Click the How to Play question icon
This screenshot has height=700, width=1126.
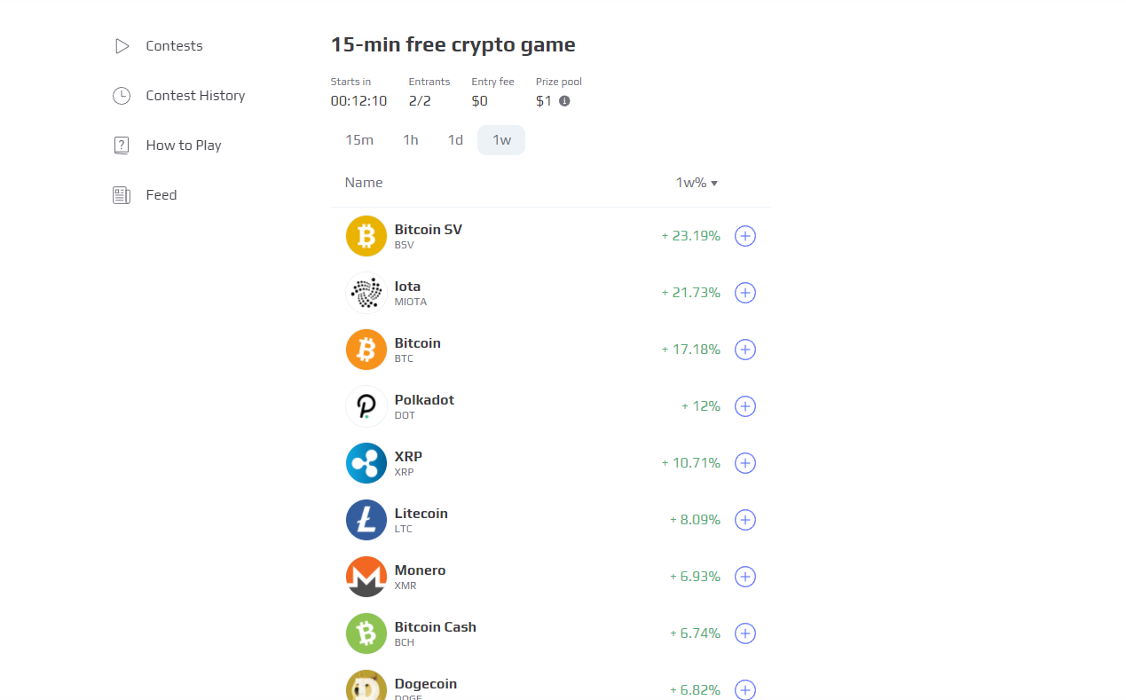coord(122,146)
